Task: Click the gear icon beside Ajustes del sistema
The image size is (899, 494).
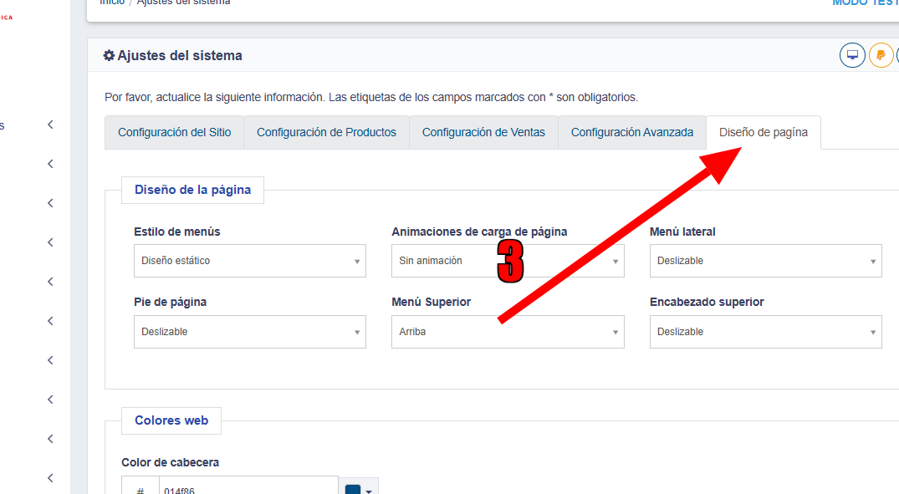Action: (109, 56)
